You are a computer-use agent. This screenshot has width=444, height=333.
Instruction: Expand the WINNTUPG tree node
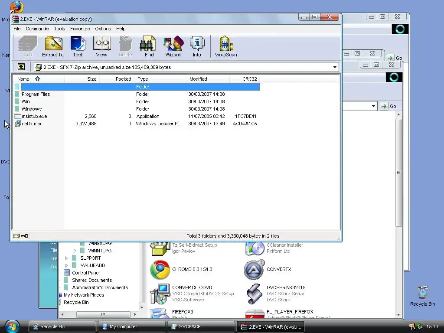pyautogui.click(x=75, y=251)
